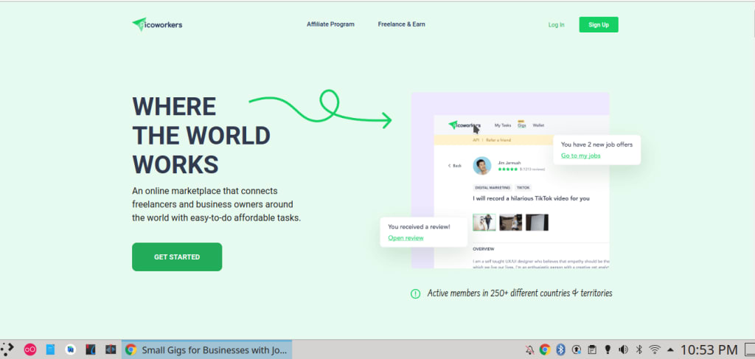Expand hidden system tray icons arrow
755x359 pixels.
tap(671, 349)
